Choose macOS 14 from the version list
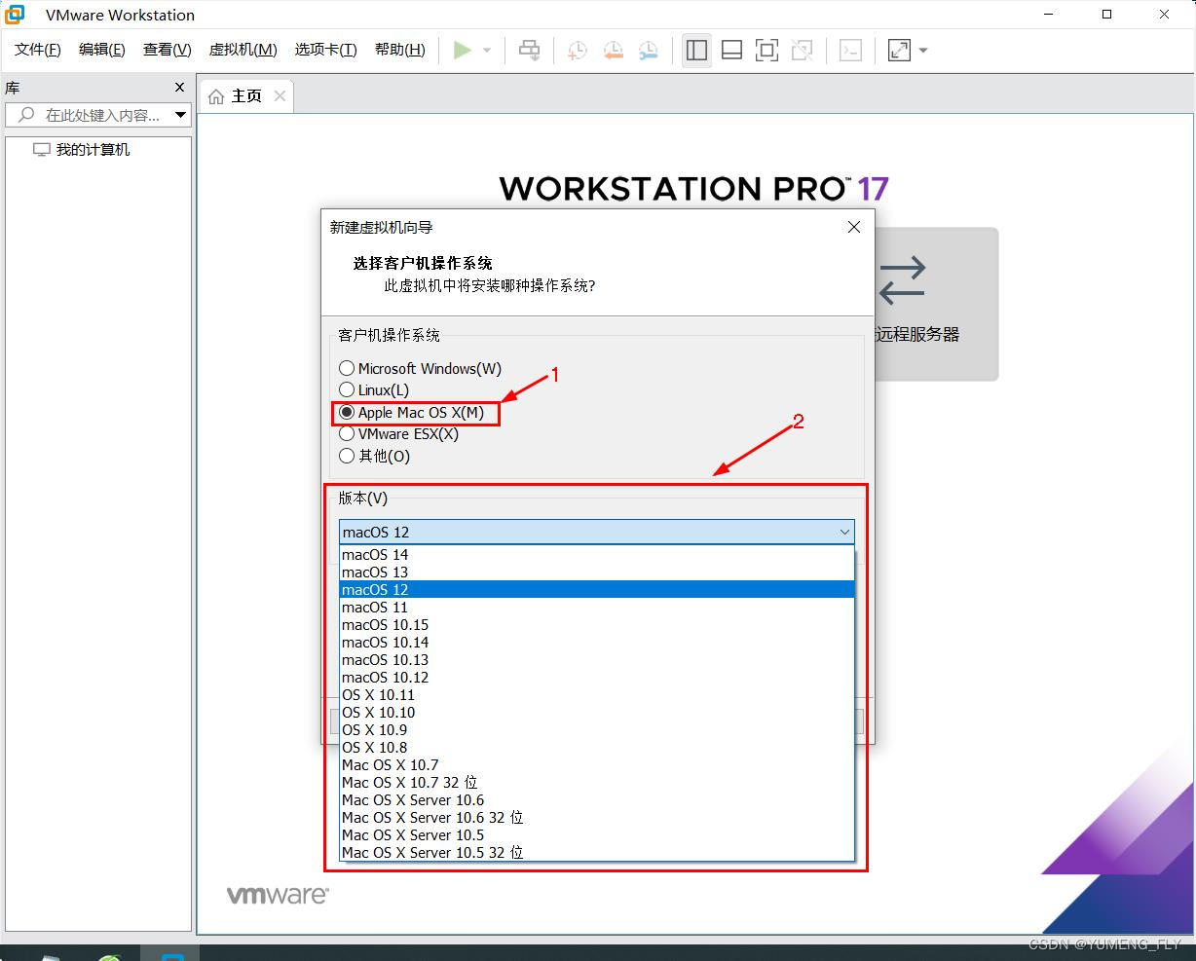1196x961 pixels. coord(596,554)
